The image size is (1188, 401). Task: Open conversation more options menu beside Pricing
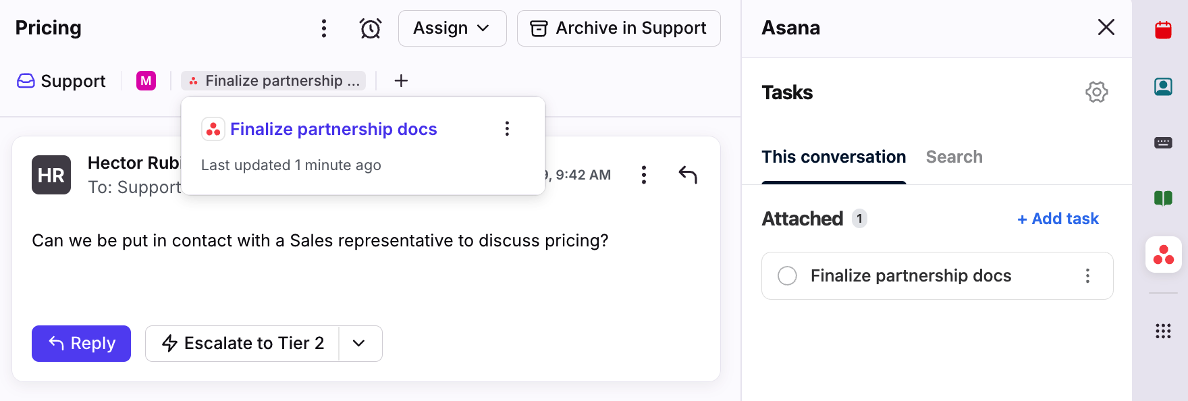324,28
